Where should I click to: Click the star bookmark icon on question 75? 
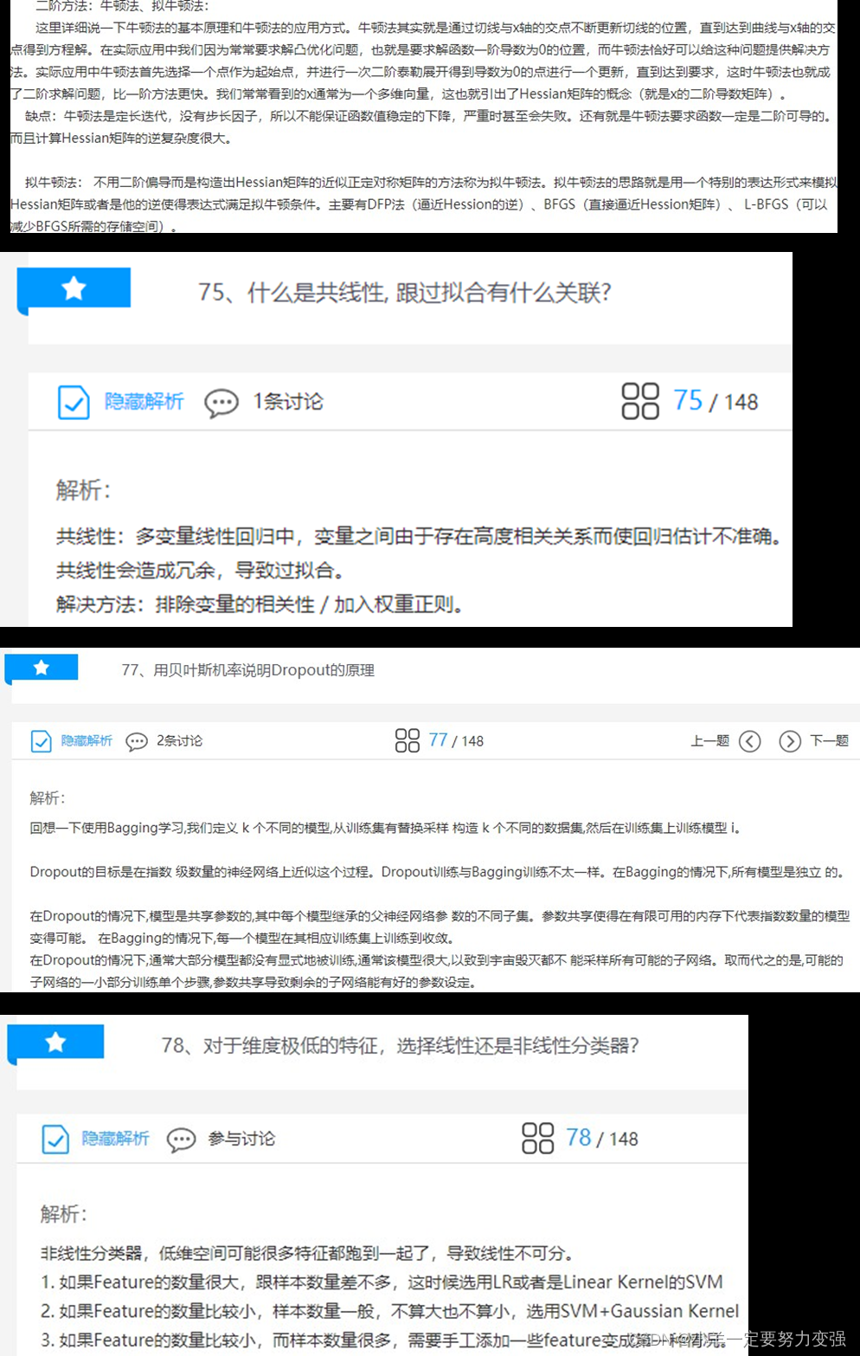(x=74, y=288)
